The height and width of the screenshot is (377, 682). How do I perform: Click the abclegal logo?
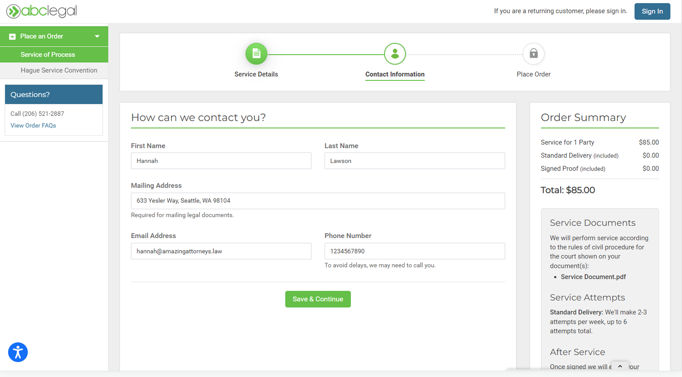coord(41,11)
